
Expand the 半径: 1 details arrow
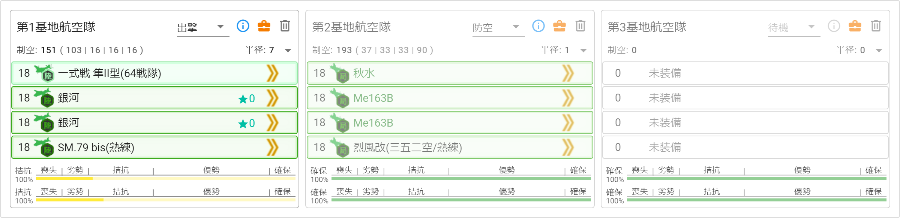pos(583,50)
